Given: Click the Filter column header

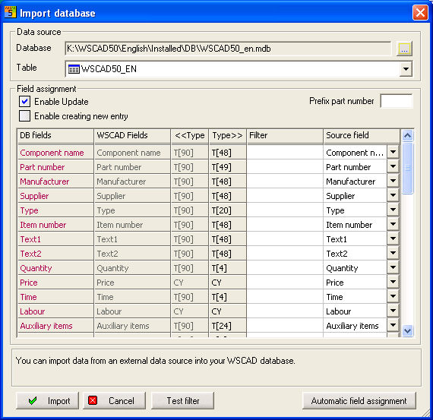Looking at the screenshot, I should [285, 136].
